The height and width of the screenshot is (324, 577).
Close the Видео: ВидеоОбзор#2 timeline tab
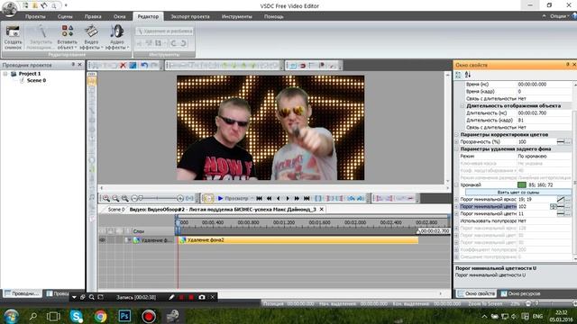tap(322, 210)
